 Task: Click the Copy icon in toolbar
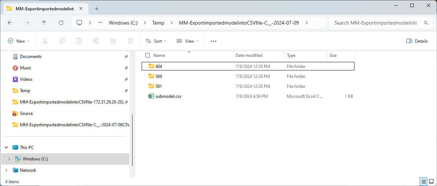[62, 41]
